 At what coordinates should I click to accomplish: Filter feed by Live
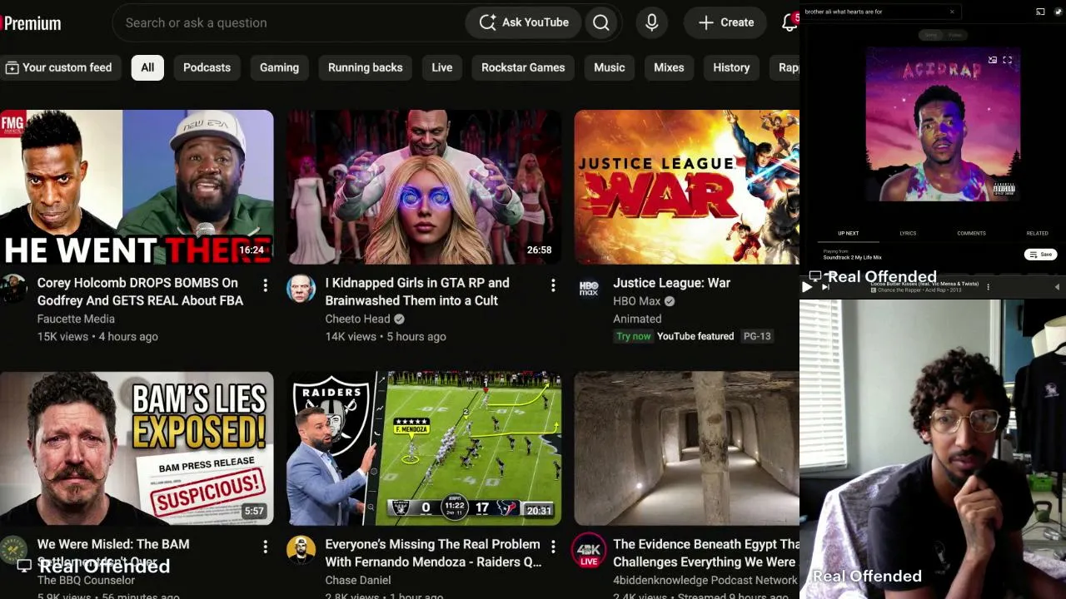[x=442, y=67]
